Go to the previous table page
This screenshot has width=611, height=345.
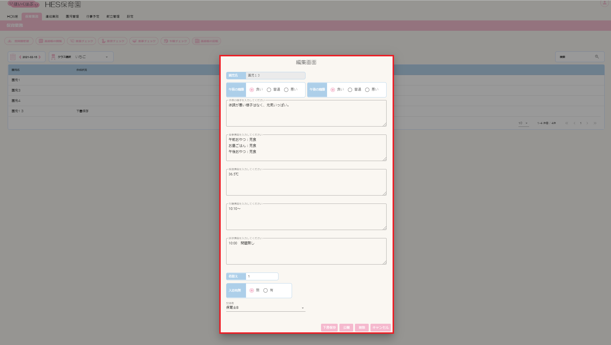575,123
